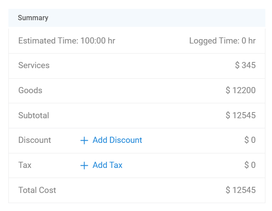Select the Add Tax link text
The width and height of the screenshot is (272, 211).
[x=107, y=165]
